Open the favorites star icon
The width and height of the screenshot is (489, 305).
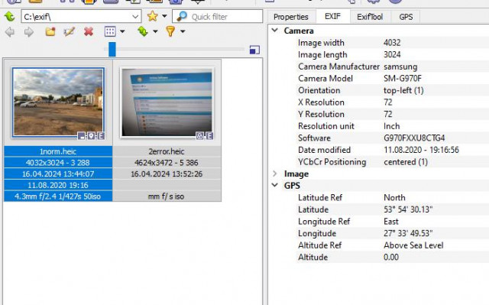click(x=153, y=16)
